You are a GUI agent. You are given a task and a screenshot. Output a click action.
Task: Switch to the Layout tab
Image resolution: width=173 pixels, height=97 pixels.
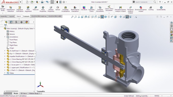(12, 16)
